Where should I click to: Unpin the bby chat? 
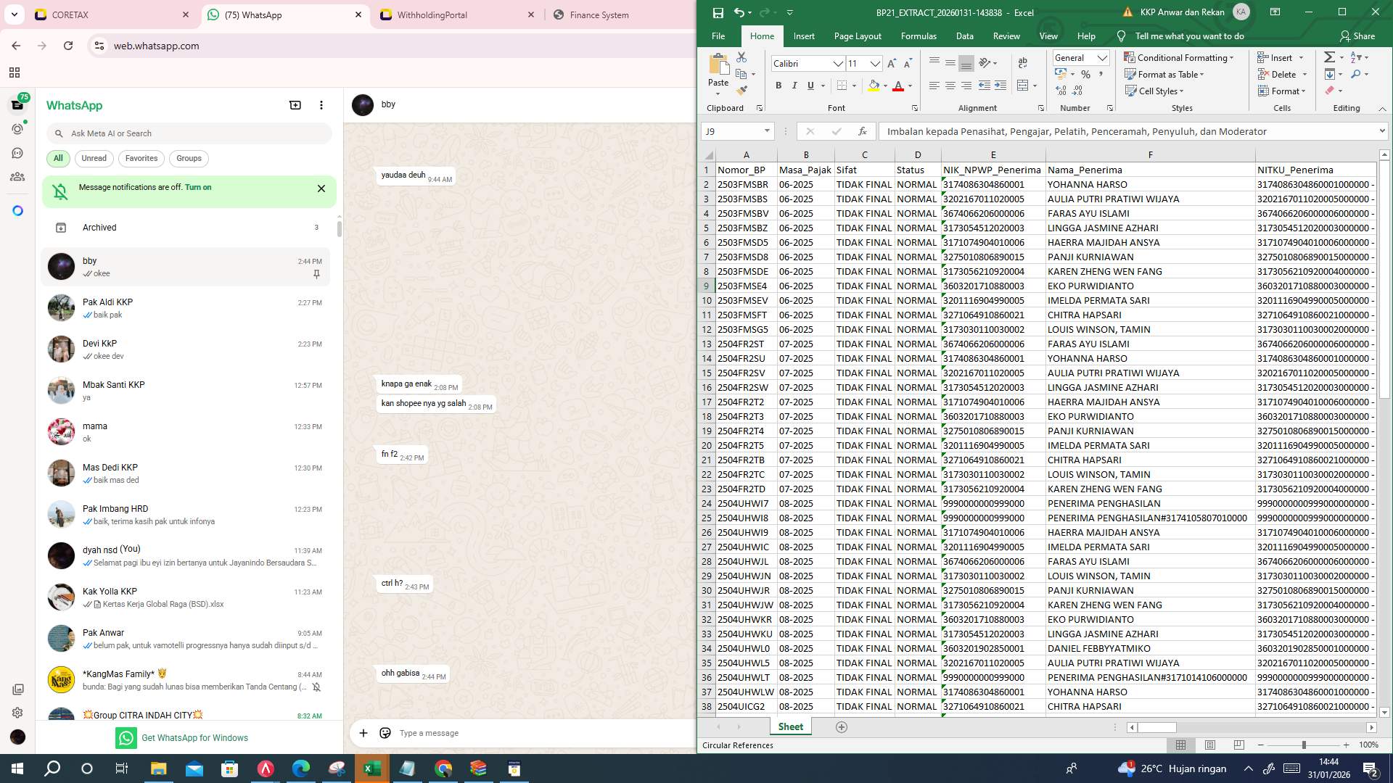[x=316, y=274]
